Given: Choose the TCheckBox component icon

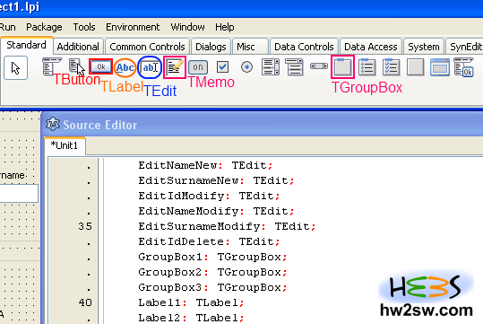Looking at the screenshot, I should [x=222, y=67].
